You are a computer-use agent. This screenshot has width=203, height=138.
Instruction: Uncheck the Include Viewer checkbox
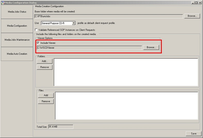[x=38, y=43]
